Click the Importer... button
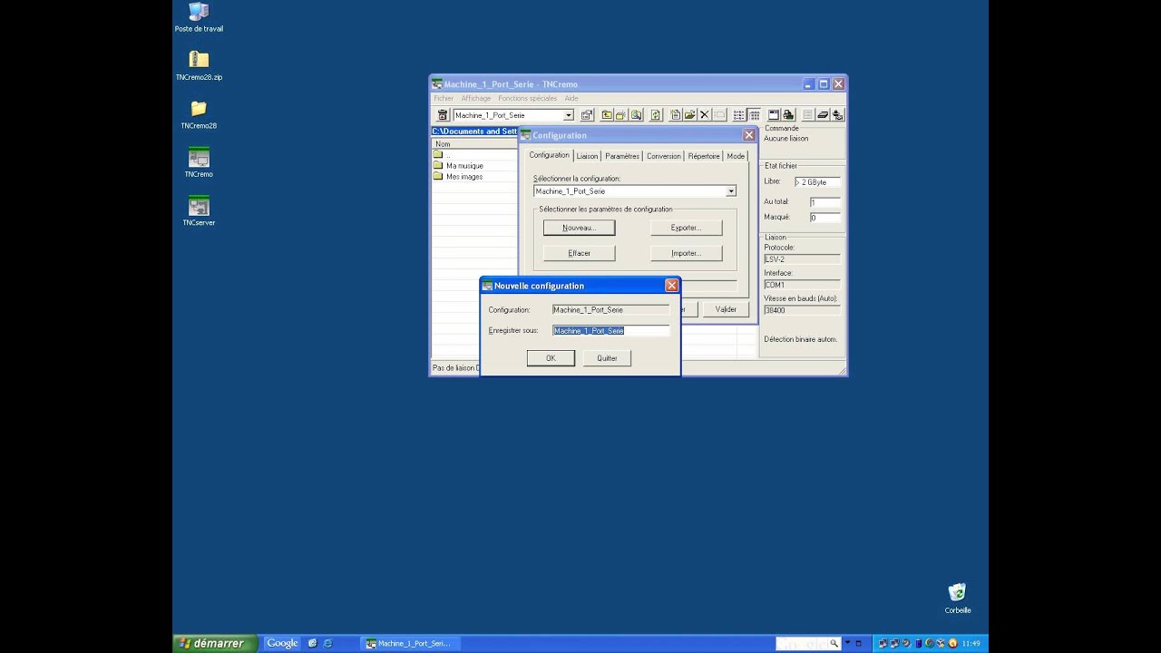 pyautogui.click(x=686, y=253)
